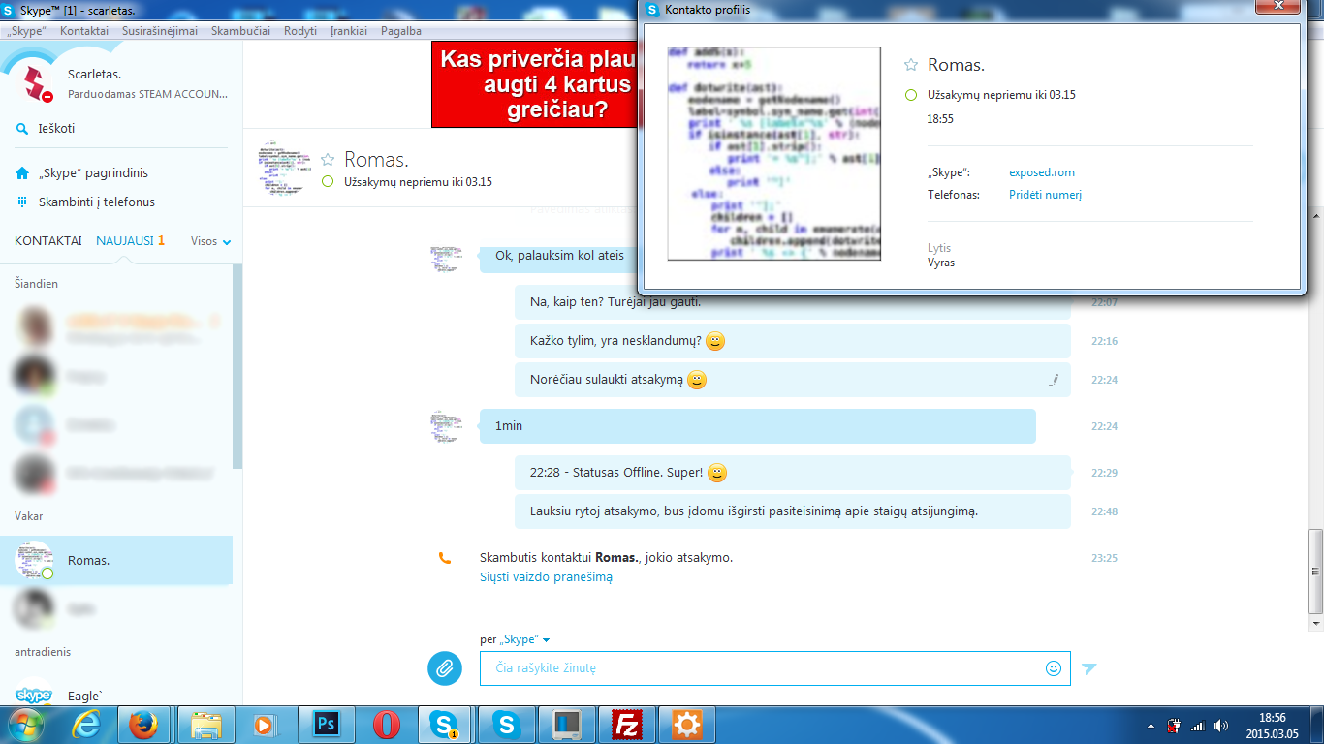Click the Ok, palauksim kol ateis message

(560, 257)
